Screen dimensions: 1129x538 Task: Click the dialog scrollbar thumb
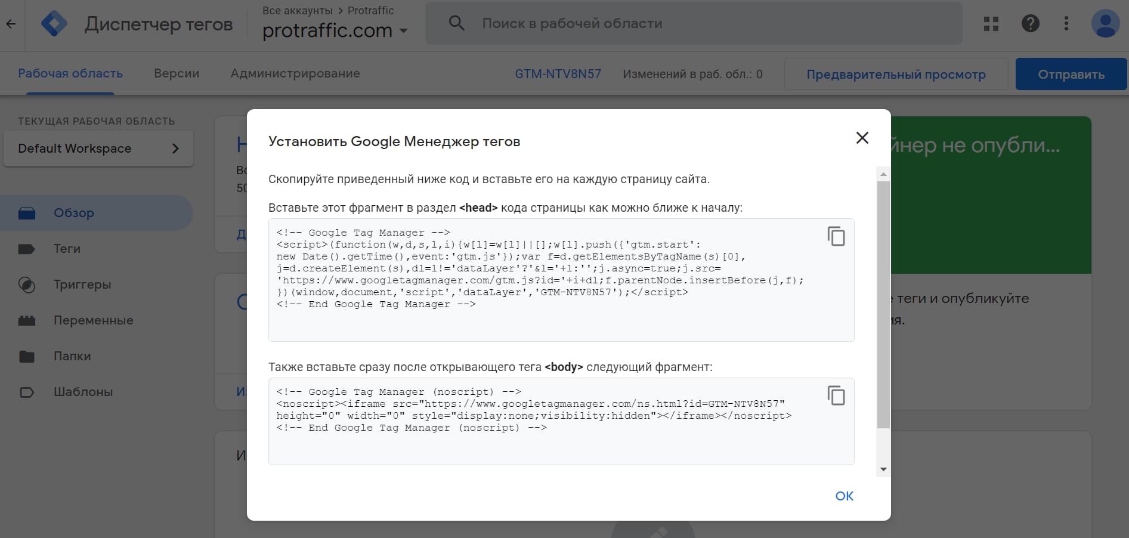point(883,304)
